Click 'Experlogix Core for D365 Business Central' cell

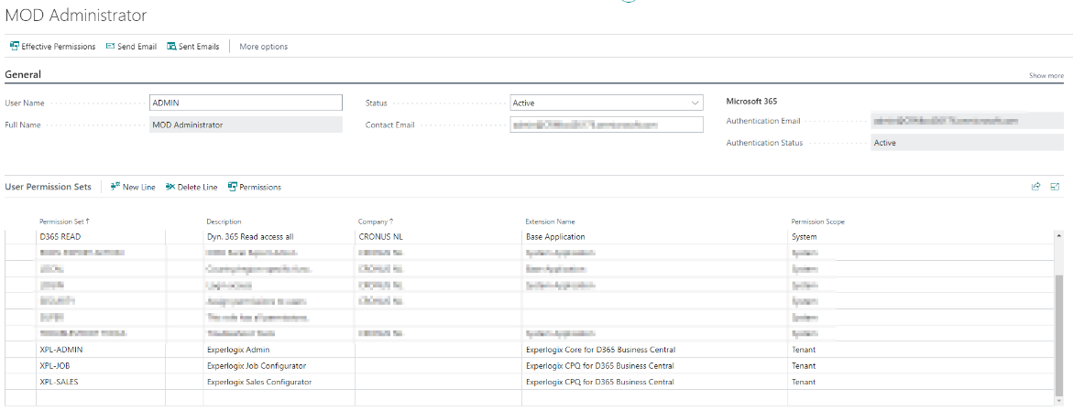coord(655,350)
